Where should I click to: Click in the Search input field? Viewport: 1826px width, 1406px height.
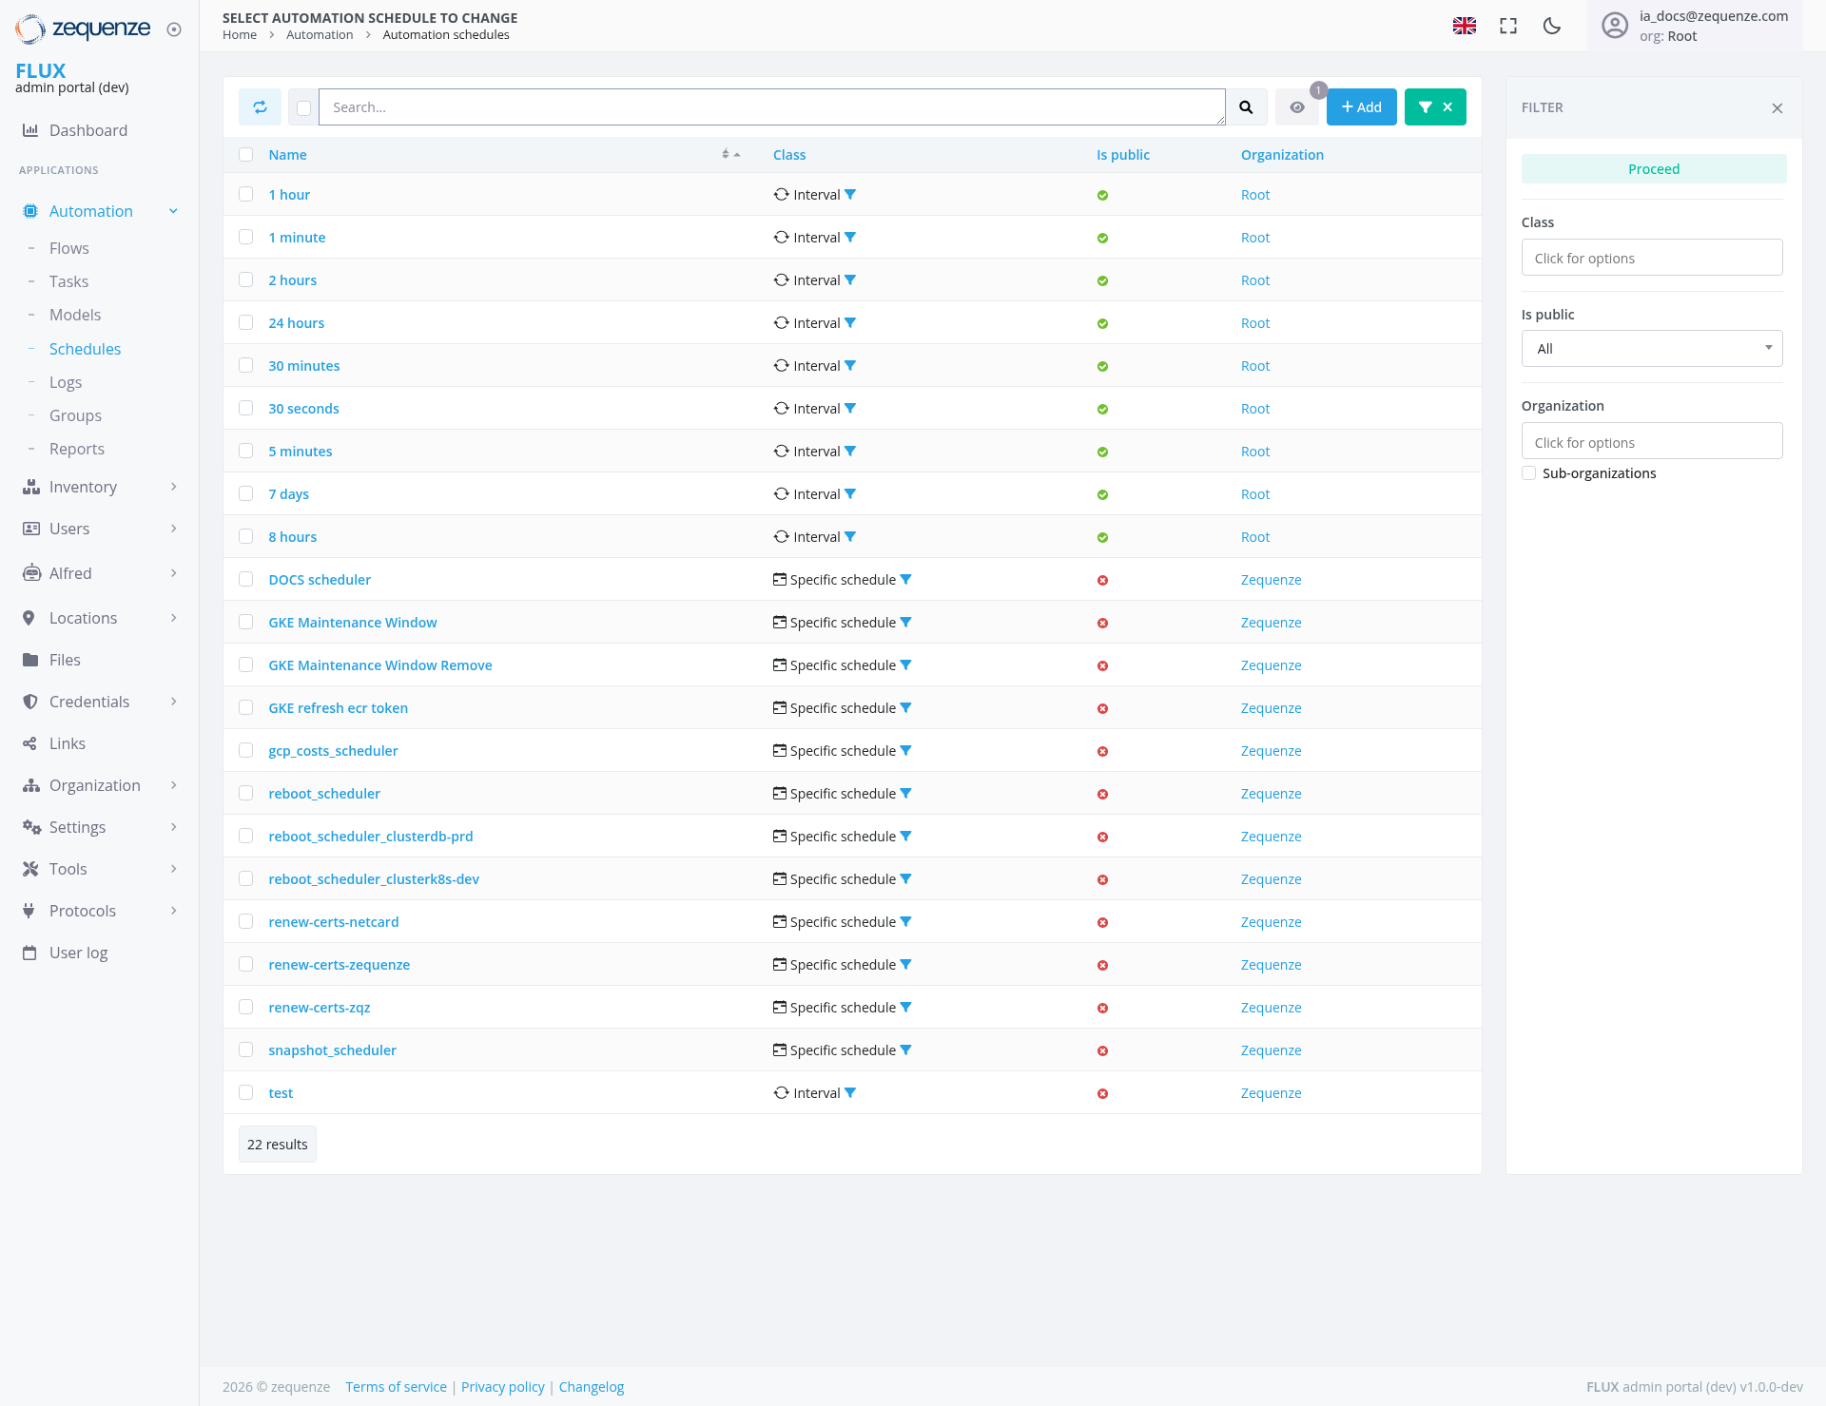pos(771,107)
